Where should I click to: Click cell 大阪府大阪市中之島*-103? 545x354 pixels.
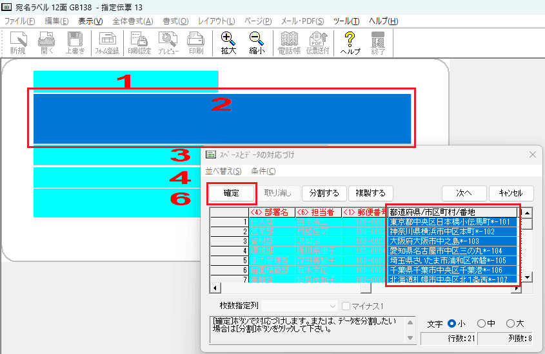pyautogui.click(x=453, y=241)
